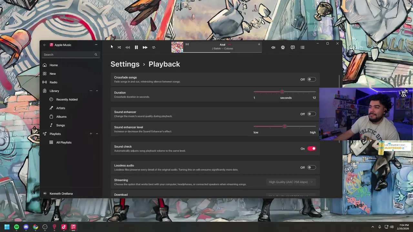The width and height of the screenshot is (413, 232).
Task: Open Streaming quality dropdown
Action: click(291, 182)
